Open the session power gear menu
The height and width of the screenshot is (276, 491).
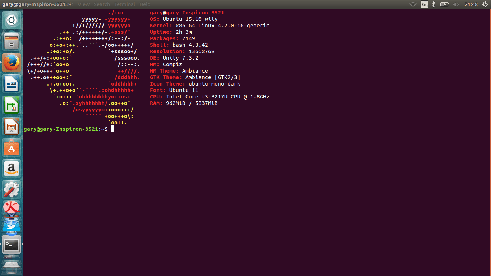[x=485, y=4]
